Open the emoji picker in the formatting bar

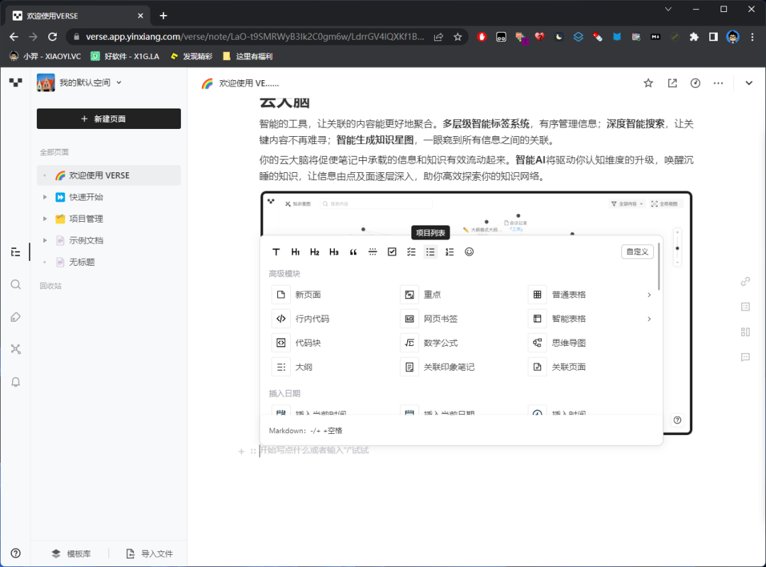pyautogui.click(x=469, y=252)
